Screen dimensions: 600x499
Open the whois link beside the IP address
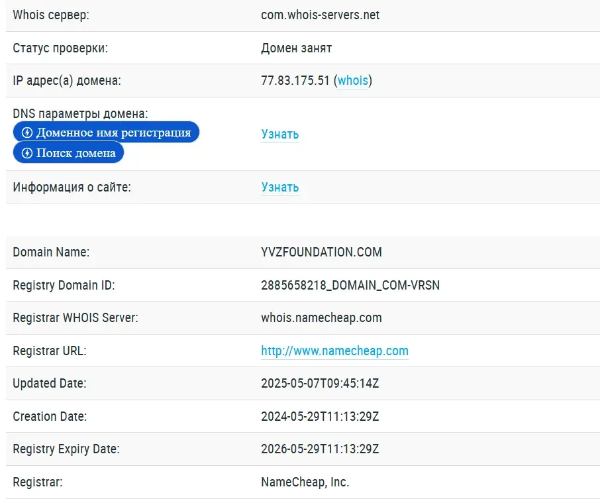352,81
